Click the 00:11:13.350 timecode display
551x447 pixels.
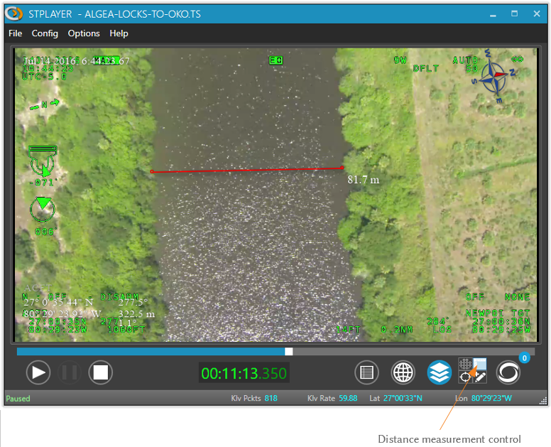(x=244, y=373)
